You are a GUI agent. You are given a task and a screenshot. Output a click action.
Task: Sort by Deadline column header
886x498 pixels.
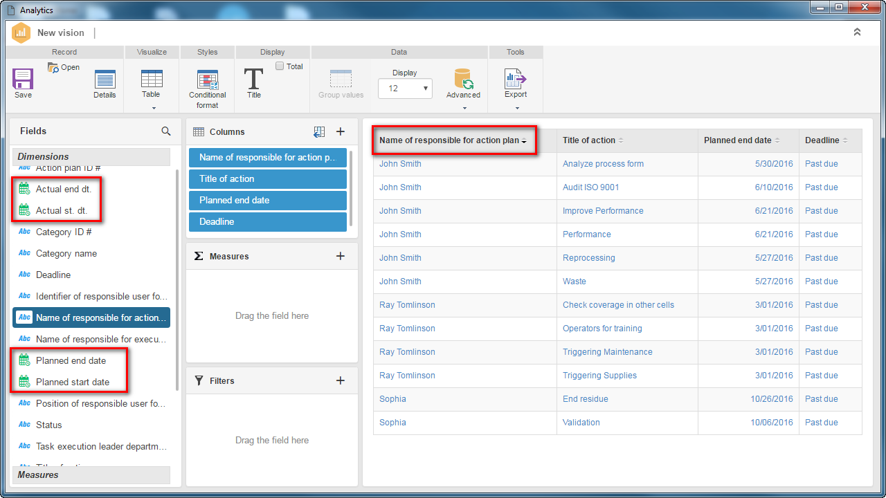[831, 140]
